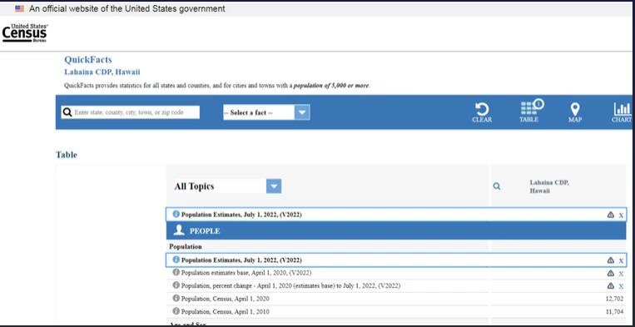Click the X on the Population estimates base row

[x=621, y=274]
